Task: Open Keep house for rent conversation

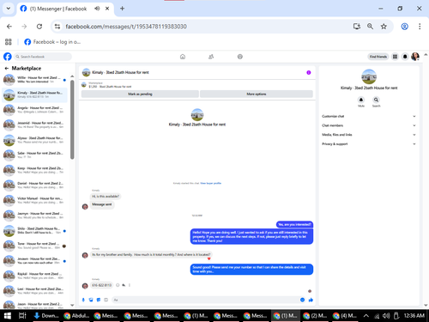Action: pyautogui.click(x=34, y=170)
